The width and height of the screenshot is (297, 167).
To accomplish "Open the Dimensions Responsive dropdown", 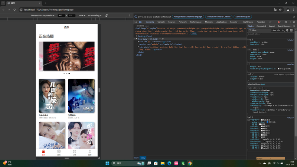I will (x=43, y=16).
